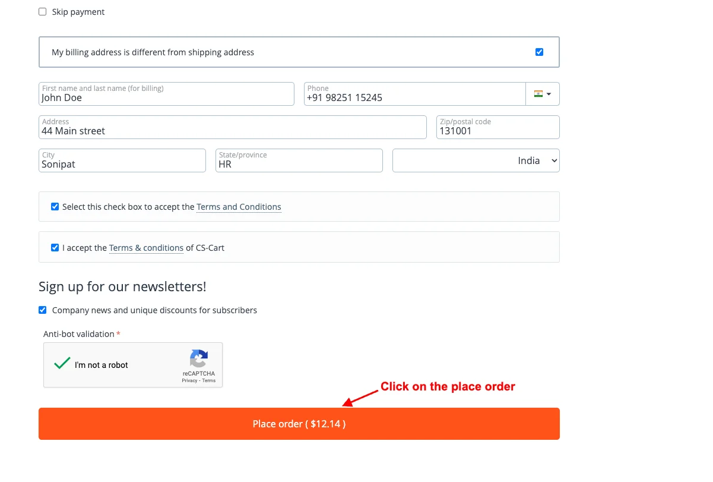
Task: Uncheck the CS-Cart terms acceptance checkbox
Action: (55, 248)
